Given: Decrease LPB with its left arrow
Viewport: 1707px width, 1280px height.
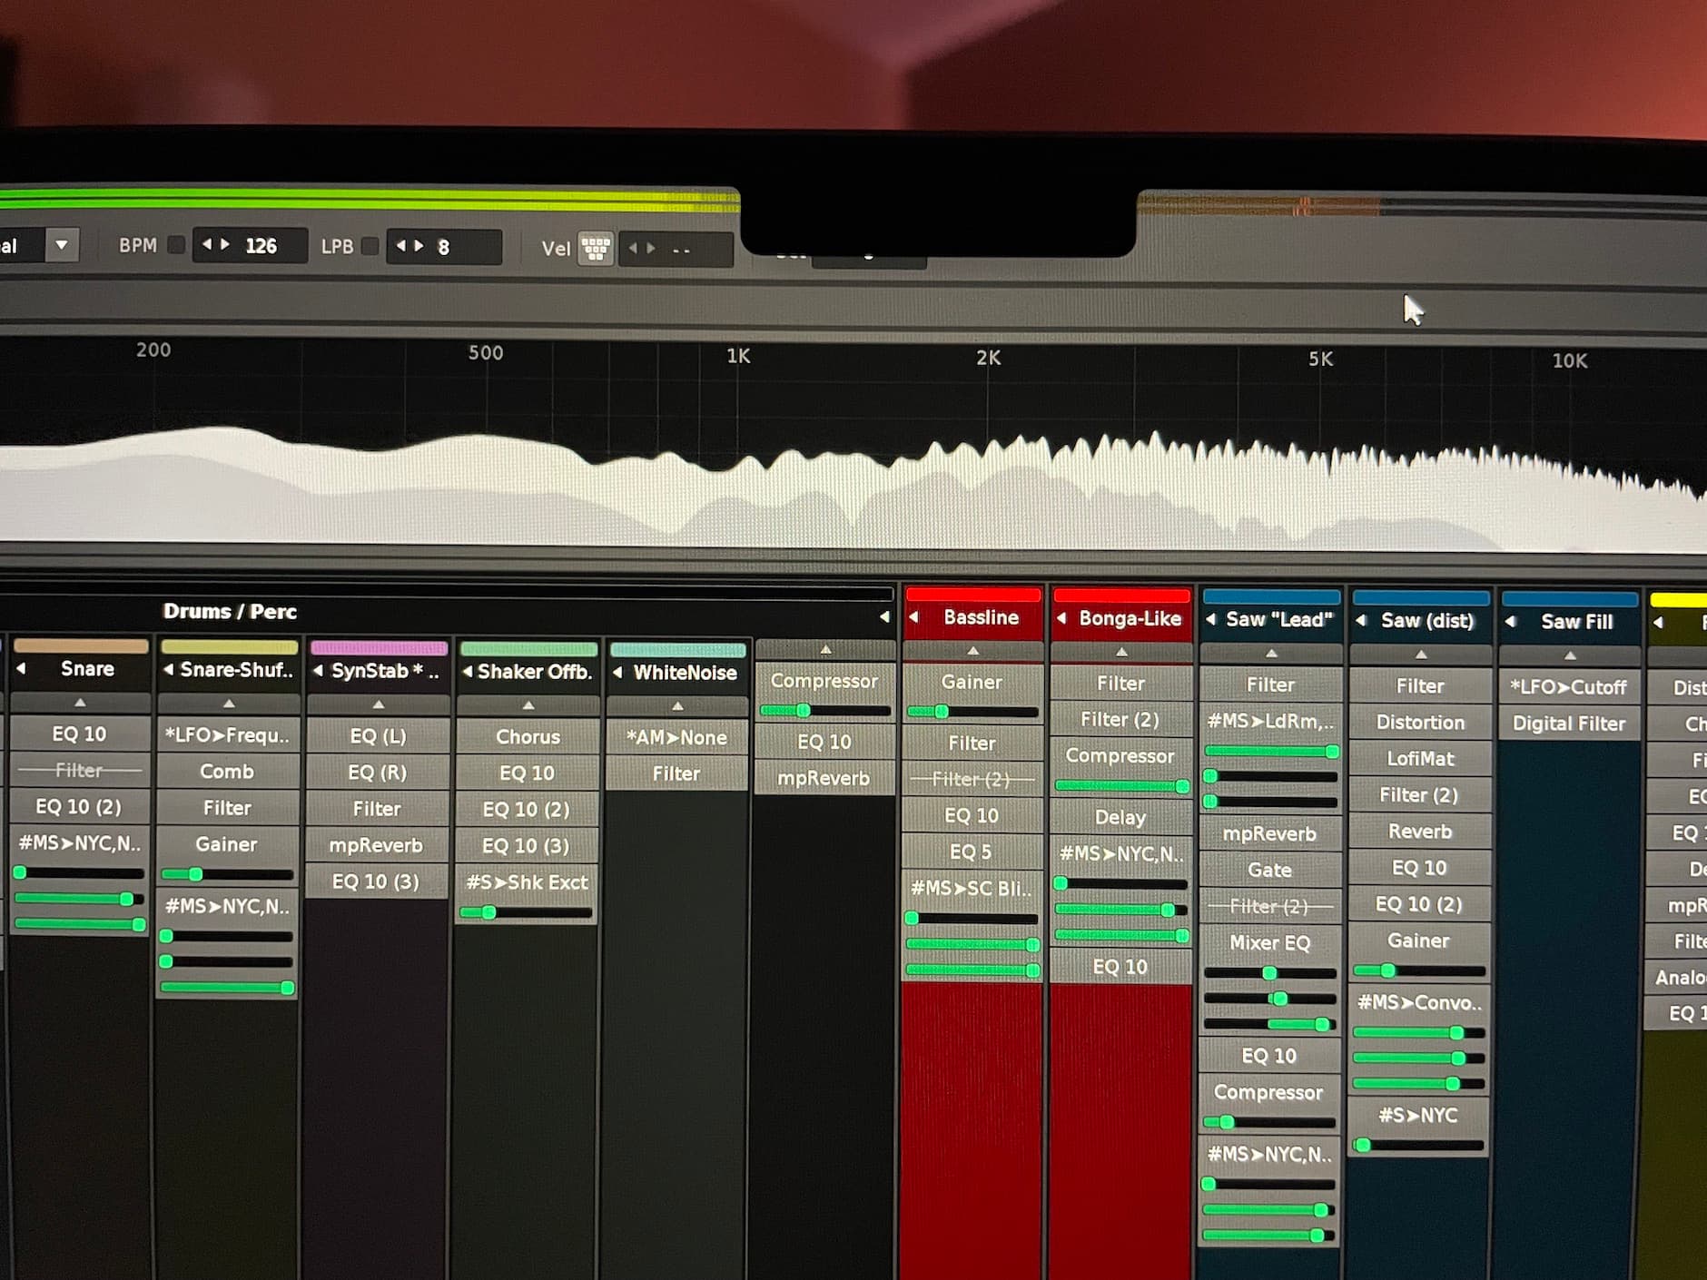Looking at the screenshot, I should point(400,245).
